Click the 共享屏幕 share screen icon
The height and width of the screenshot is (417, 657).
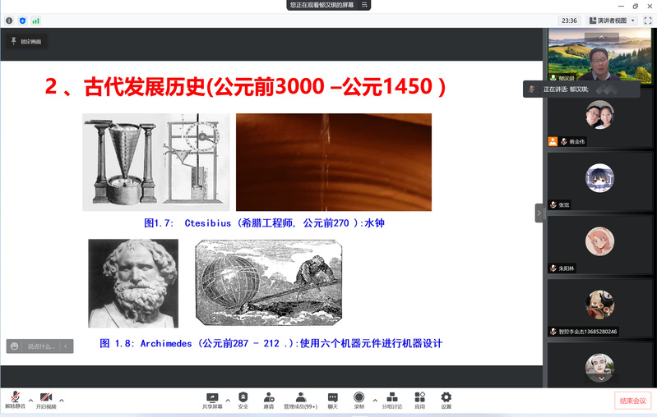pos(212,399)
